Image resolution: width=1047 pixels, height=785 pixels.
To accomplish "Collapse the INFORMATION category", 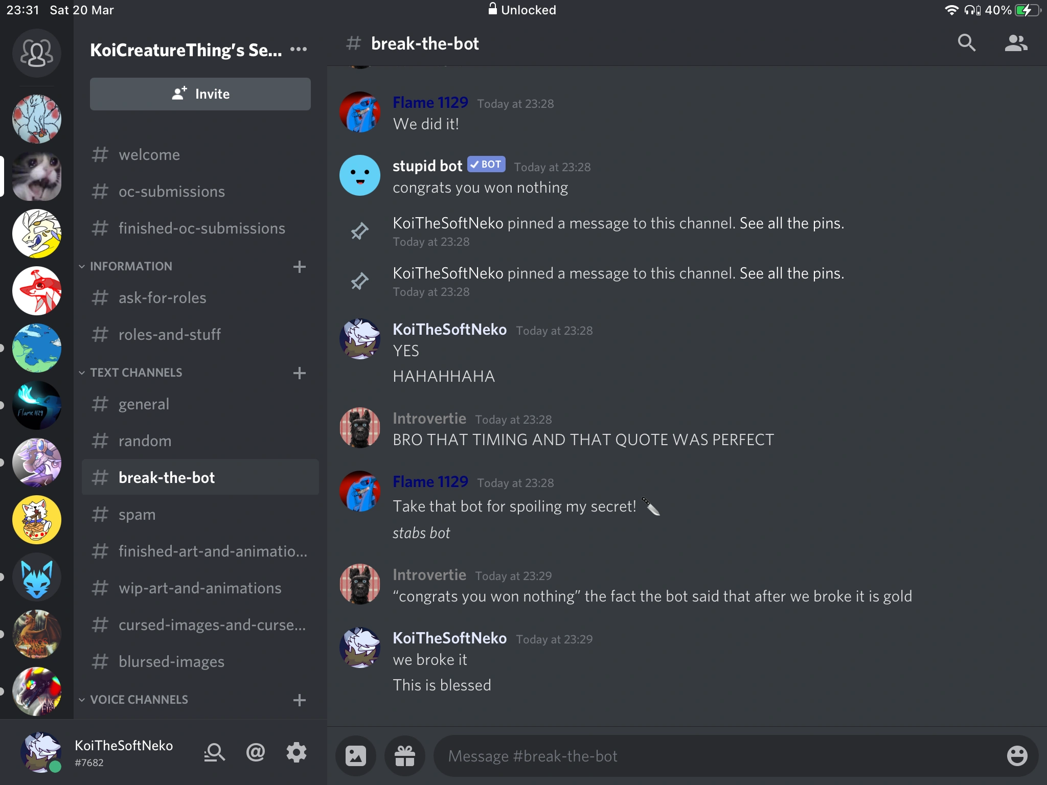I will pyautogui.click(x=131, y=266).
